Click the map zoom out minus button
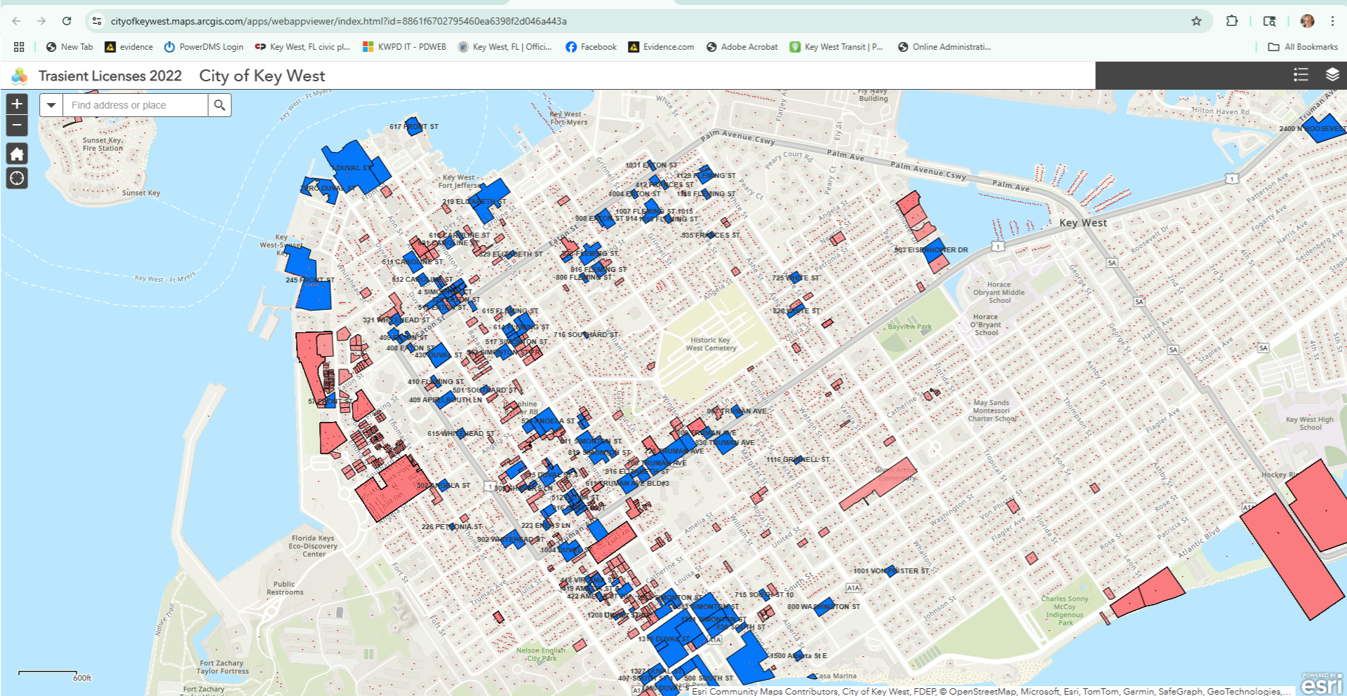Viewport: 1347px width, 696px height. tap(17, 125)
